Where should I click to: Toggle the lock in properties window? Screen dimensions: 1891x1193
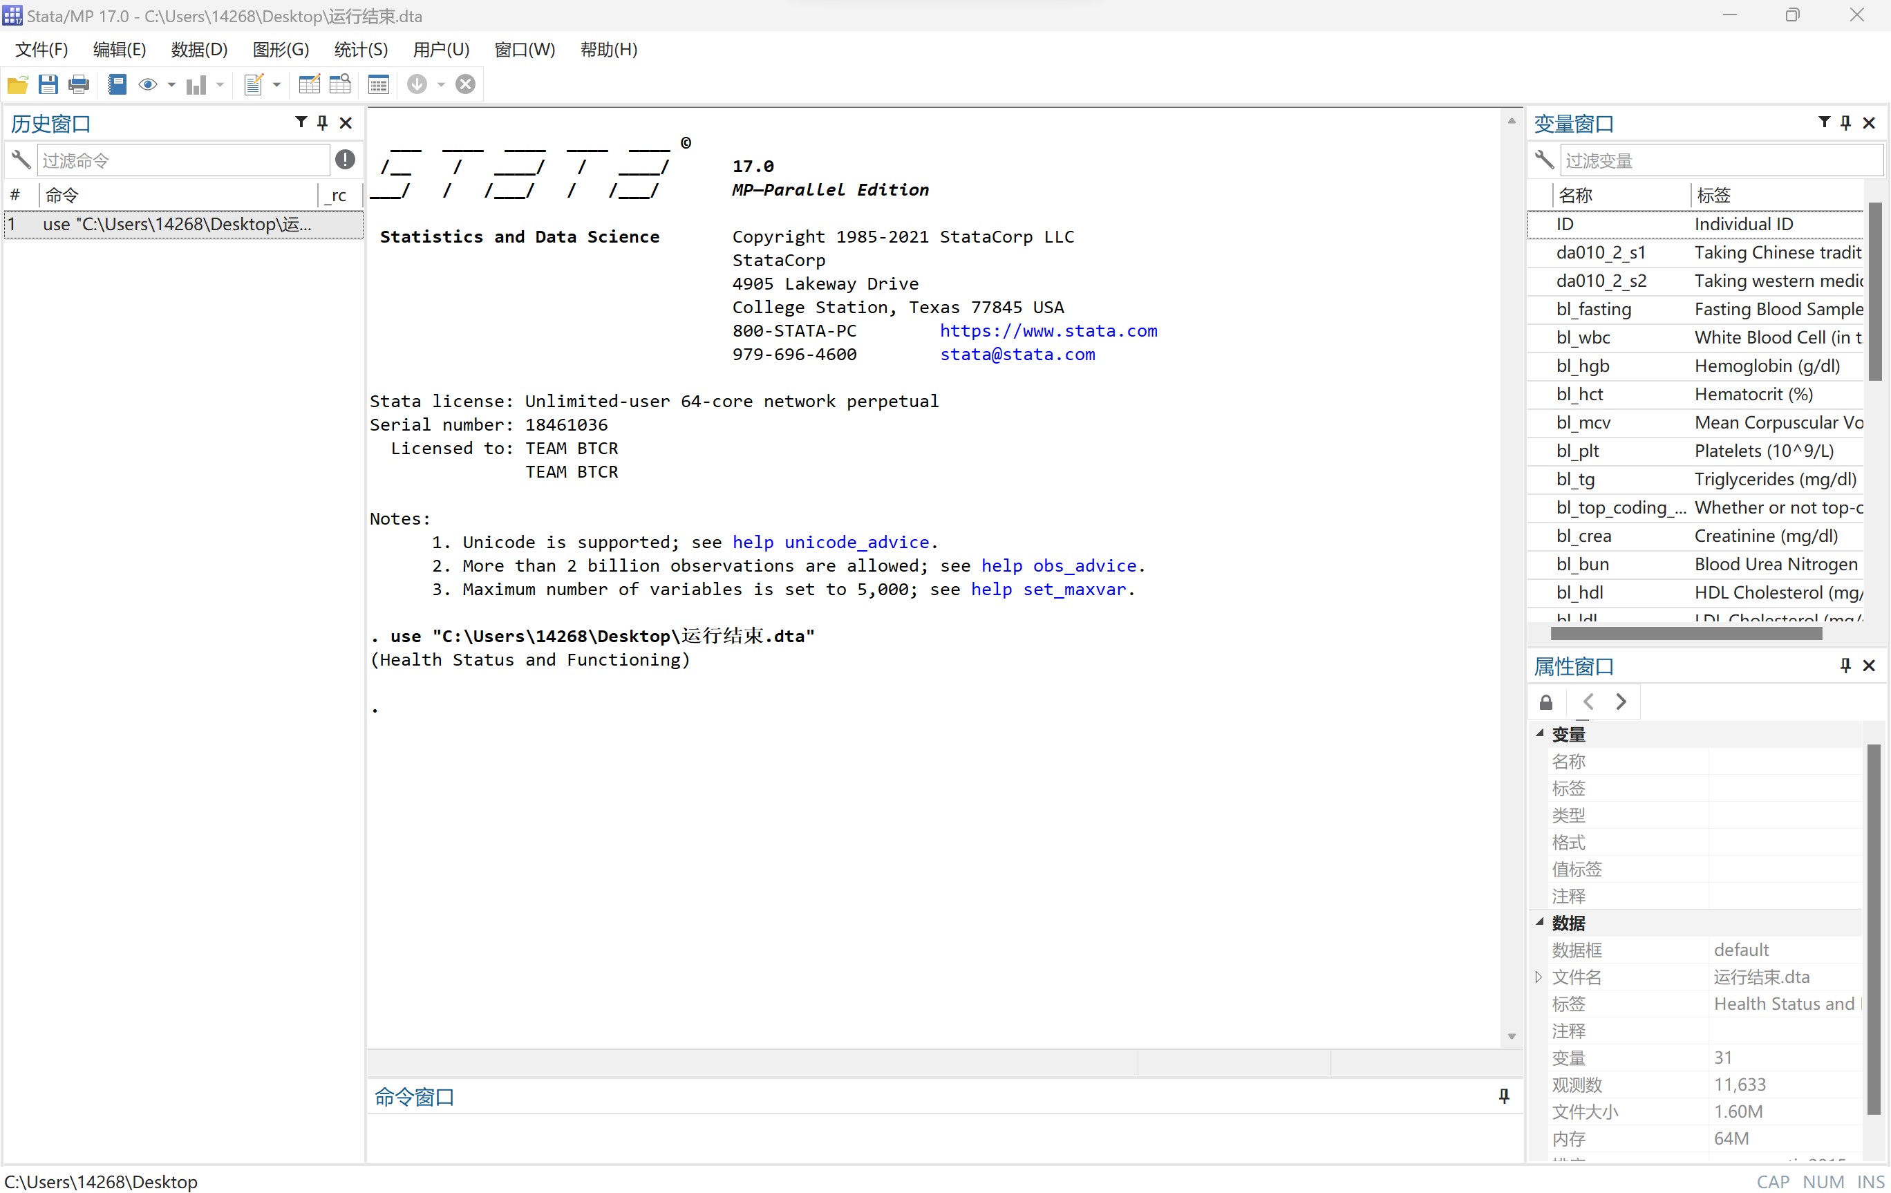click(1545, 702)
